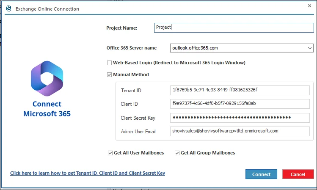This screenshot has height=190, width=317.
Task: Toggle Get All Group Mailboxes checkbox
Action: 177,153
